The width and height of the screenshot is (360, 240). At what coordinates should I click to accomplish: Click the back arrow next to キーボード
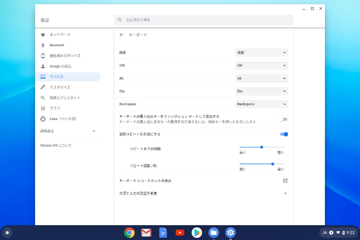coord(121,35)
